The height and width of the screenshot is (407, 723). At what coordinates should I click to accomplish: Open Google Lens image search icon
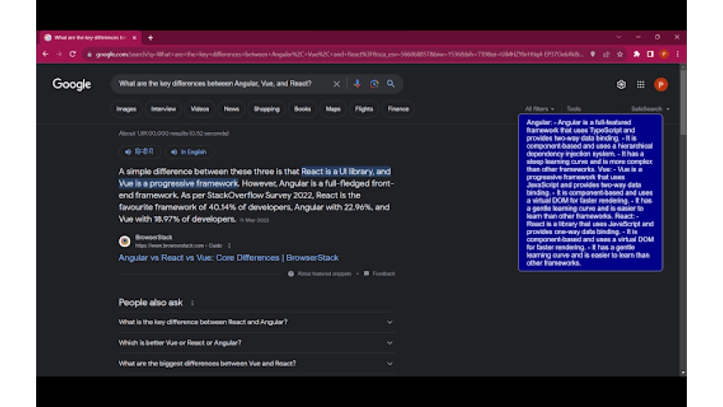coord(374,84)
